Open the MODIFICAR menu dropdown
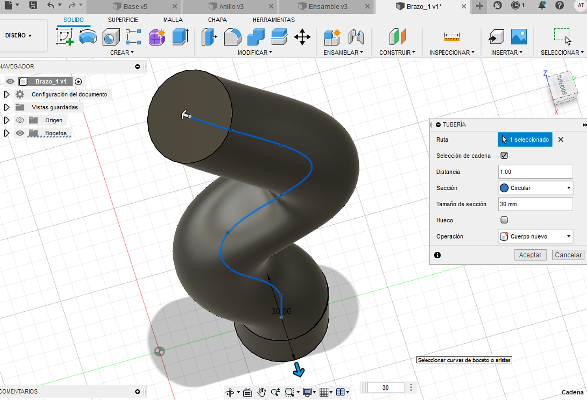The width and height of the screenshot is (587, 400). (x=255, y=53)
